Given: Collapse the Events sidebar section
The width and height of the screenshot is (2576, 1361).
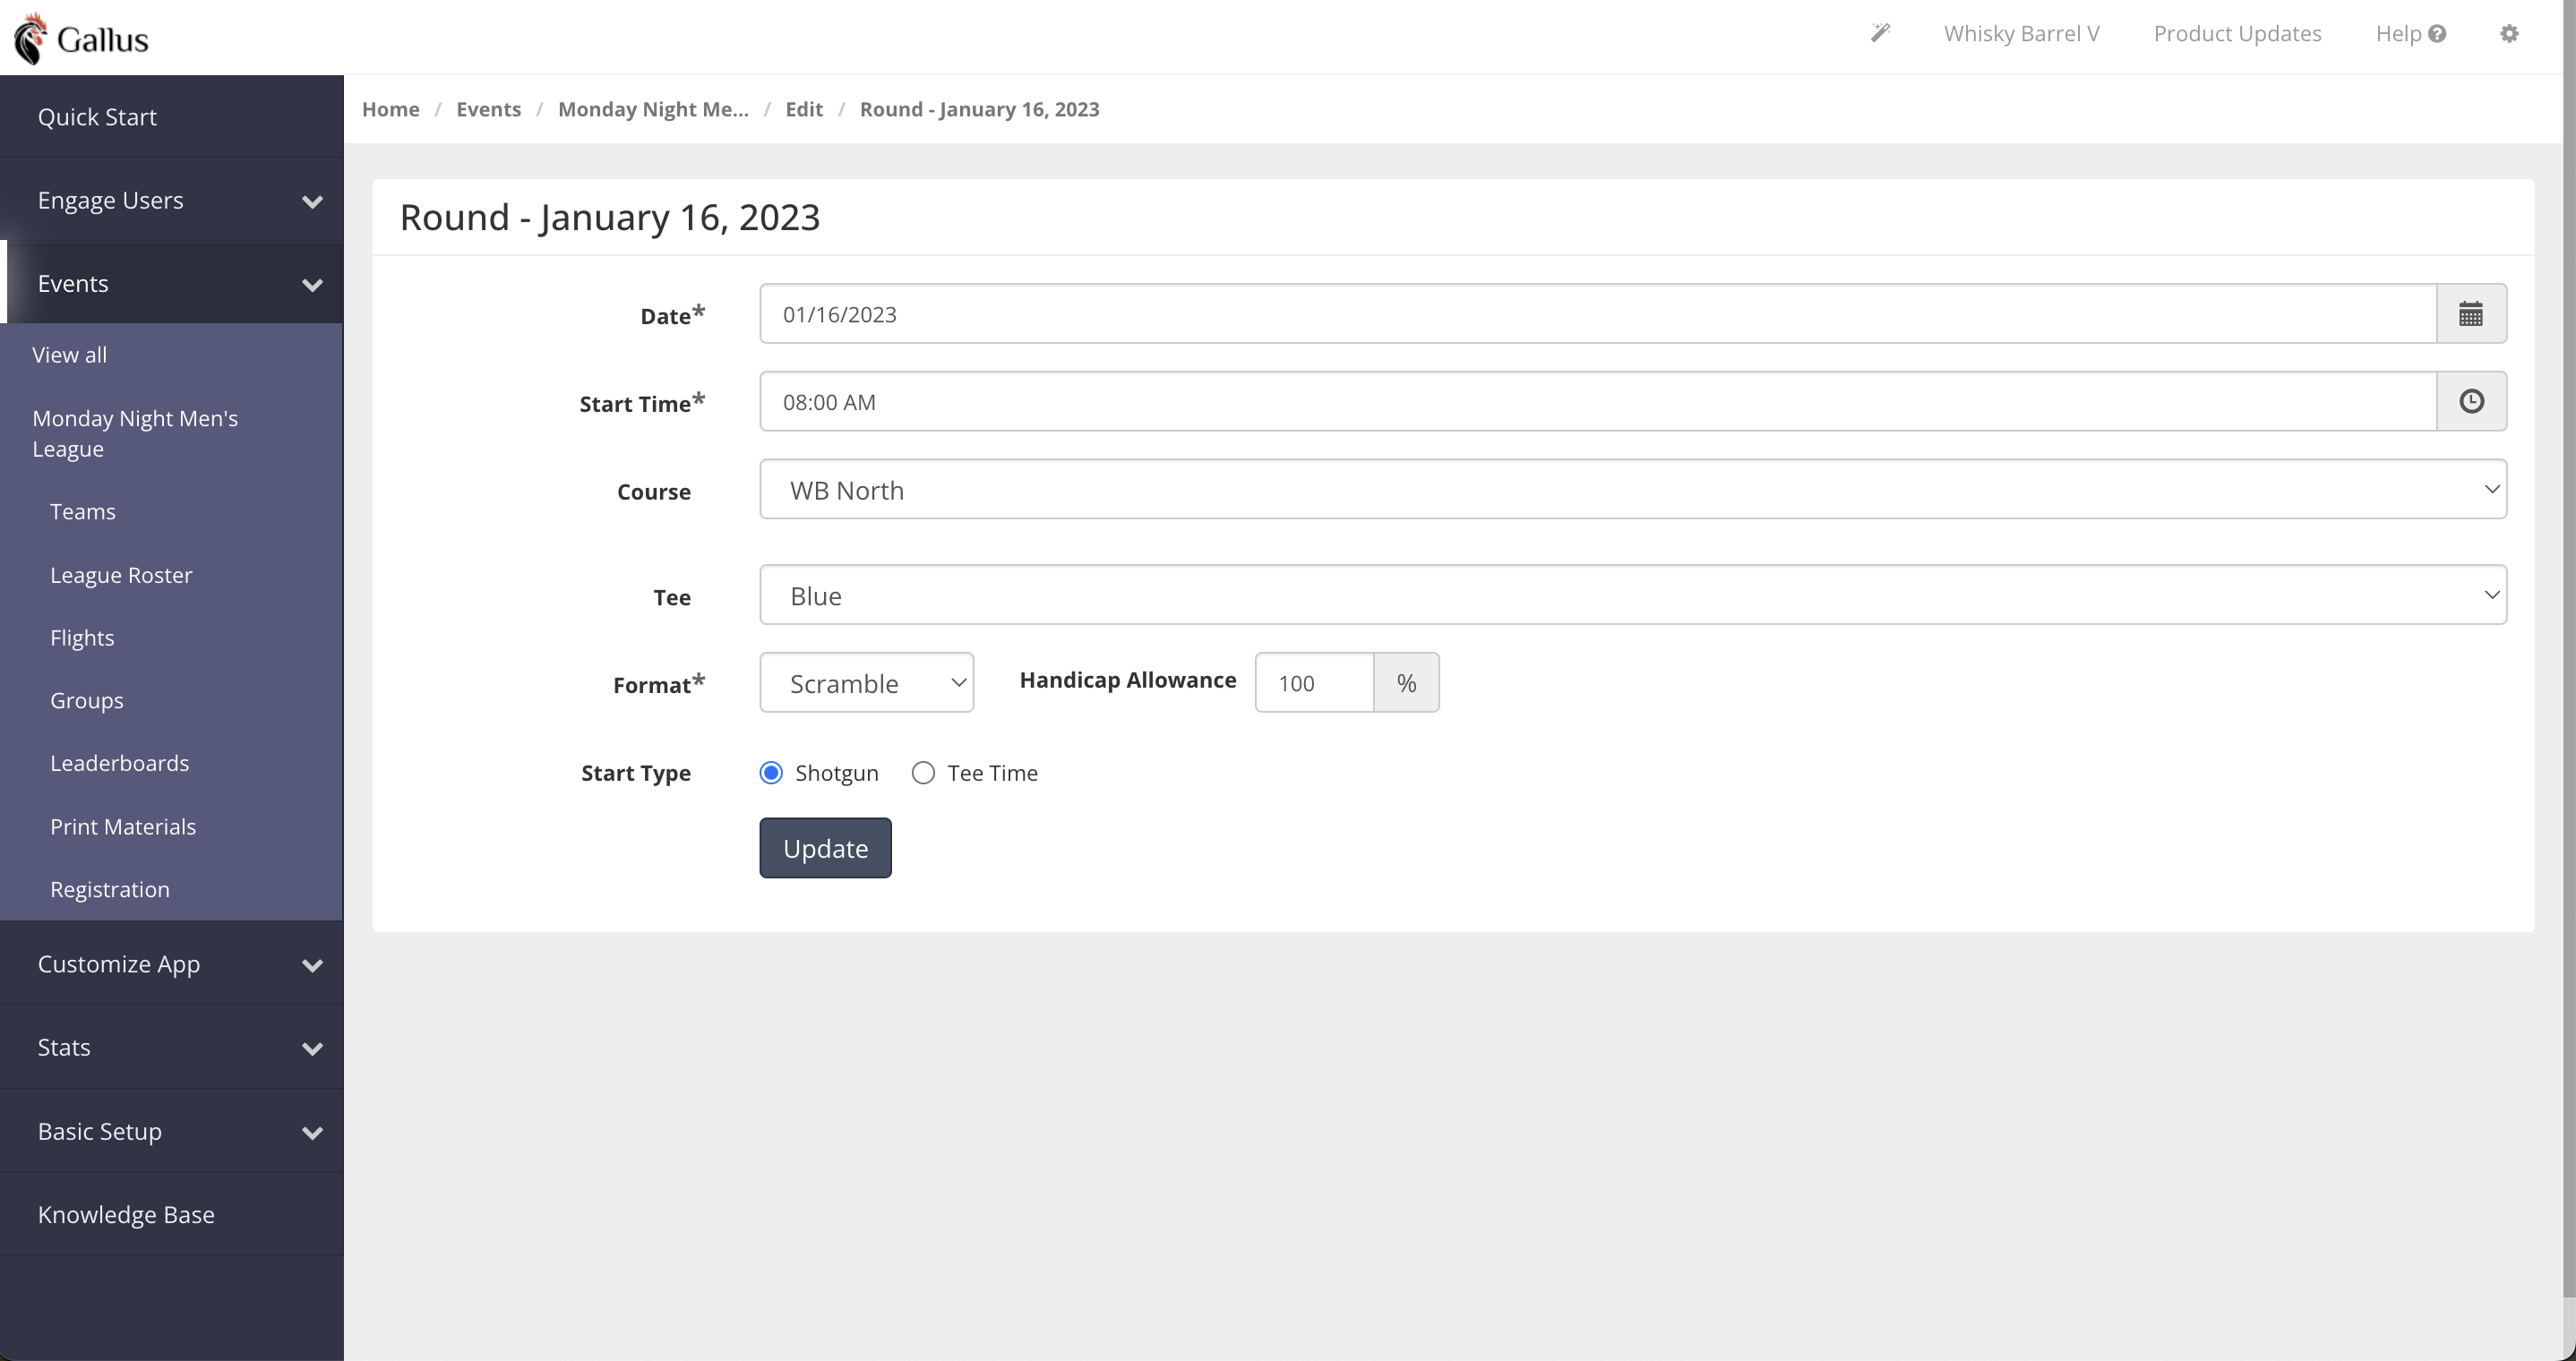Looking at the screenshot, I should (x=172, y=283).
